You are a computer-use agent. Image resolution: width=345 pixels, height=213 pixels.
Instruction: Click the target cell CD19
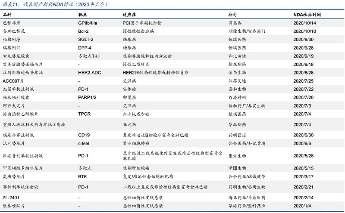(x=84, y=135)
